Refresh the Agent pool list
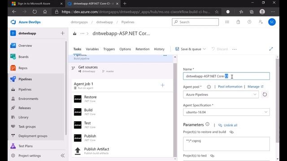 265,94
